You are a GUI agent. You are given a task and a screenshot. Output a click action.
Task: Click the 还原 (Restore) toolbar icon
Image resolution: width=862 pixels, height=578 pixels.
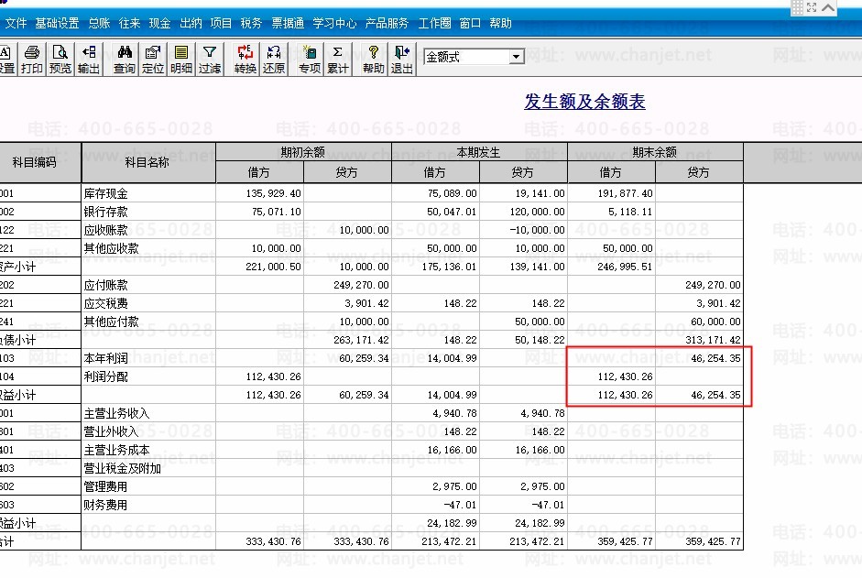tap(274, 60)
